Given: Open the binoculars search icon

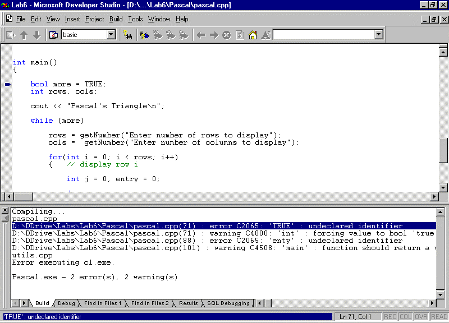Looking at the screenshot, I should (x=127, y=35).
